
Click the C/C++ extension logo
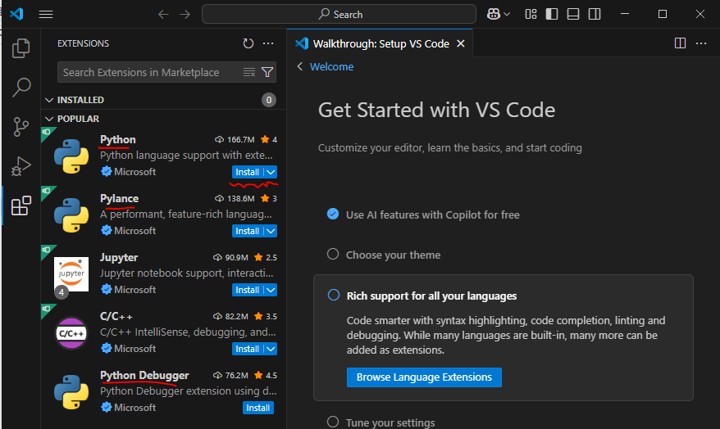(x=71, y=333)
